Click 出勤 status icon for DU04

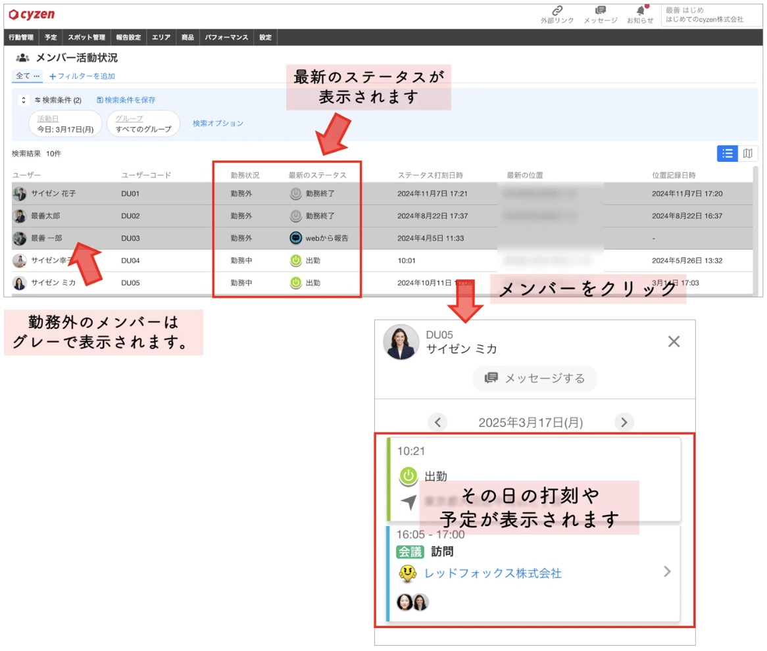tap(295, 260)
